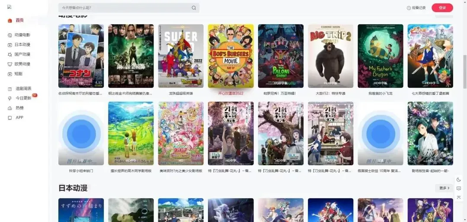The width and height of the screenshot is (467, 222).
Task: Open the green rice-terrace Takagi-san poster
Action: [131, 134]
